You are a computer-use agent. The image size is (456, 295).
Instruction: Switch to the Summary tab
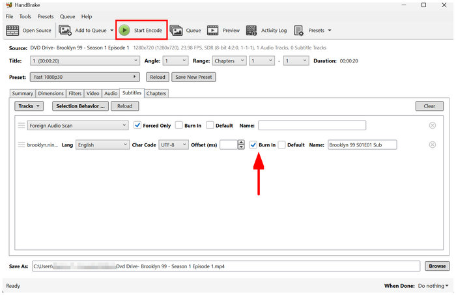(x=22, y=93)
